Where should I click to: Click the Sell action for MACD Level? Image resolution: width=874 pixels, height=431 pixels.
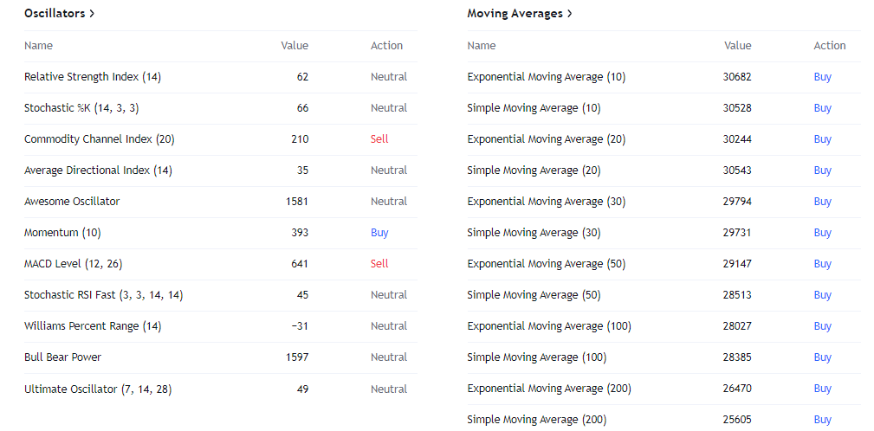point(379,264)
